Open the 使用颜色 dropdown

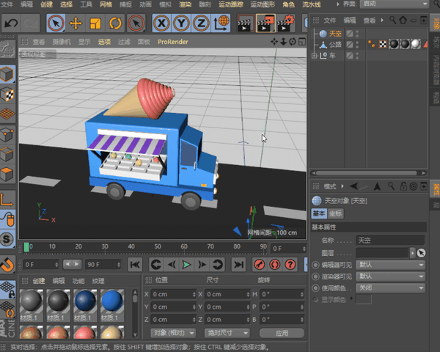(390, 288)
